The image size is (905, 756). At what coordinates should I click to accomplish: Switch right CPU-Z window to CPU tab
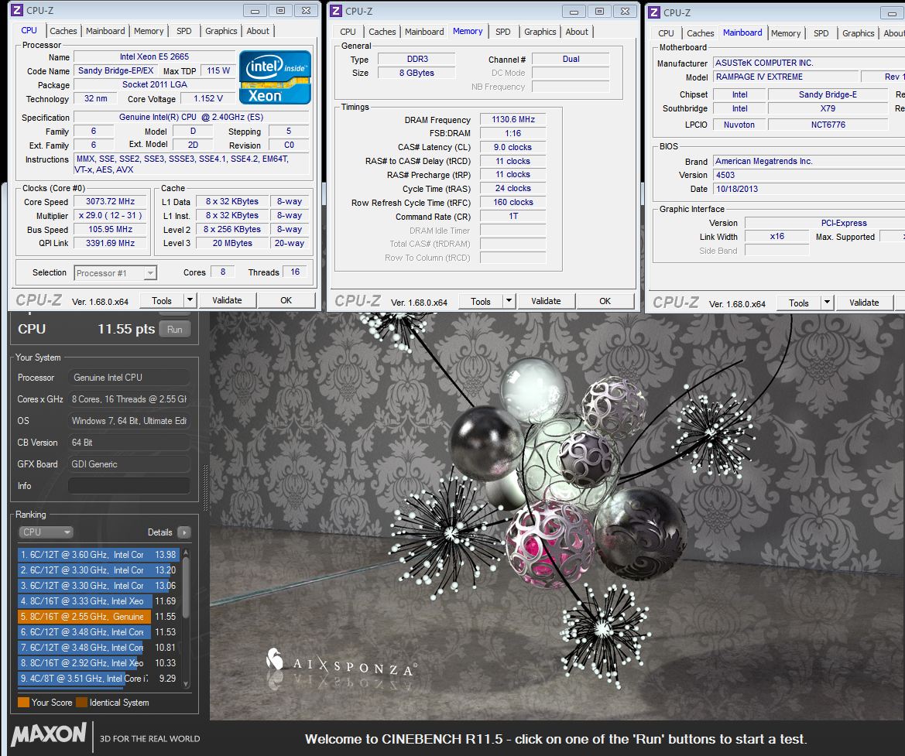(666, 33)
